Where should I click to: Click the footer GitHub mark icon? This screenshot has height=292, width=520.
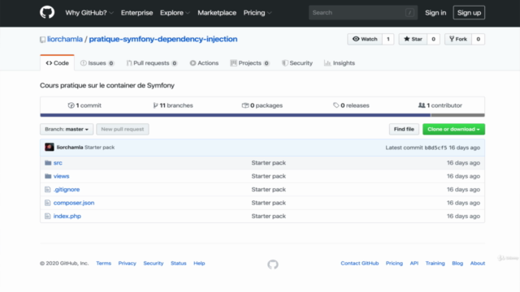pos(273,264)
